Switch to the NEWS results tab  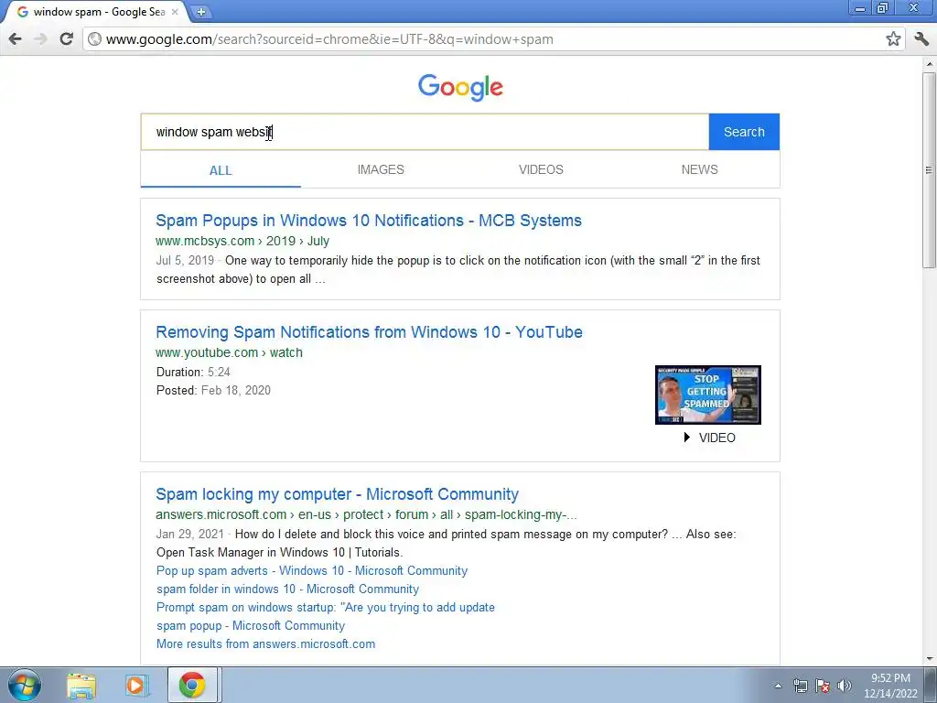click(x=700, y=169)
